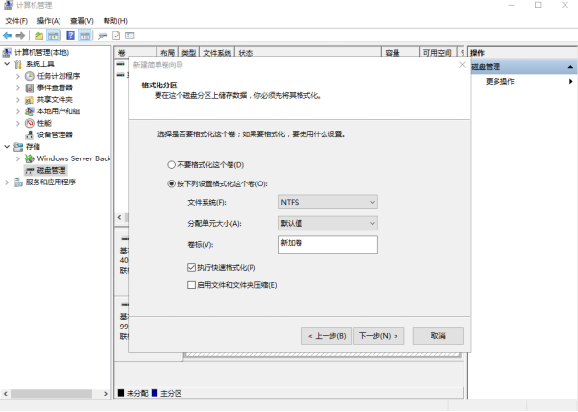Click the 文件系统 column header

tap(217, 53)
